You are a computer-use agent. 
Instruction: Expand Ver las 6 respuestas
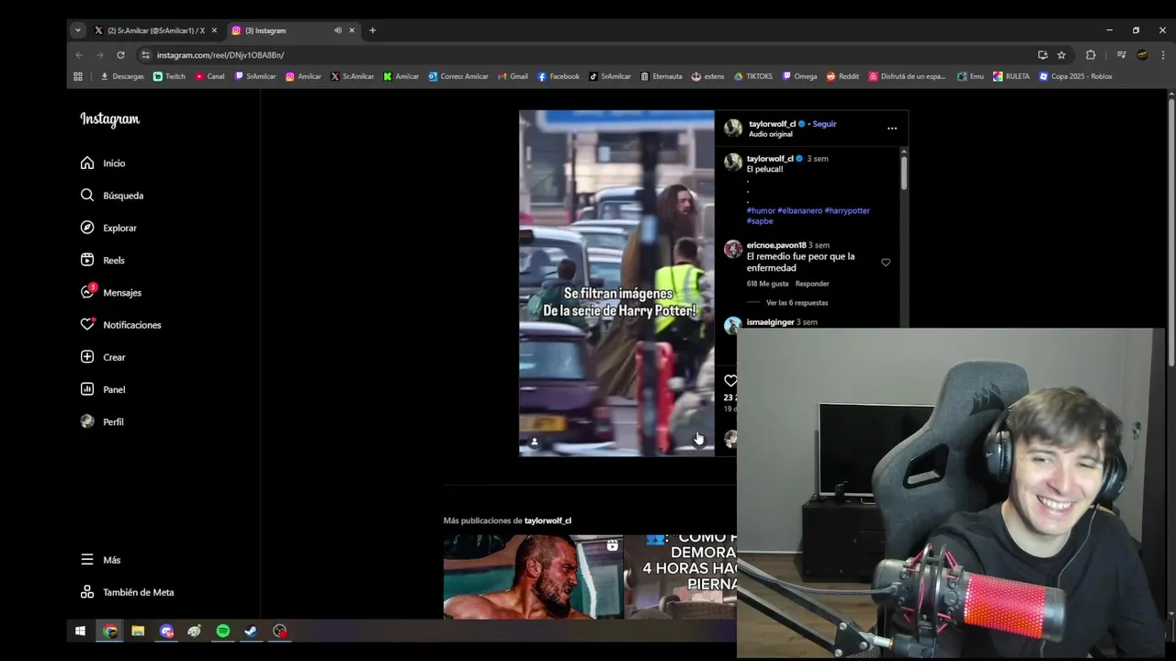tap(797, 303)
